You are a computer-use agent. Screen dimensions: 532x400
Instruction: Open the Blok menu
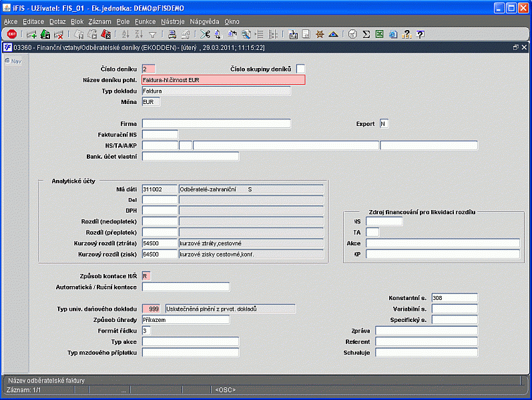pos(77,22)
